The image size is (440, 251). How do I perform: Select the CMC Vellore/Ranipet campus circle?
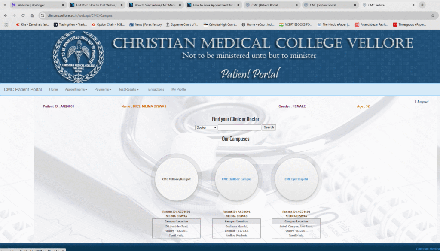(x=176, y=179)
